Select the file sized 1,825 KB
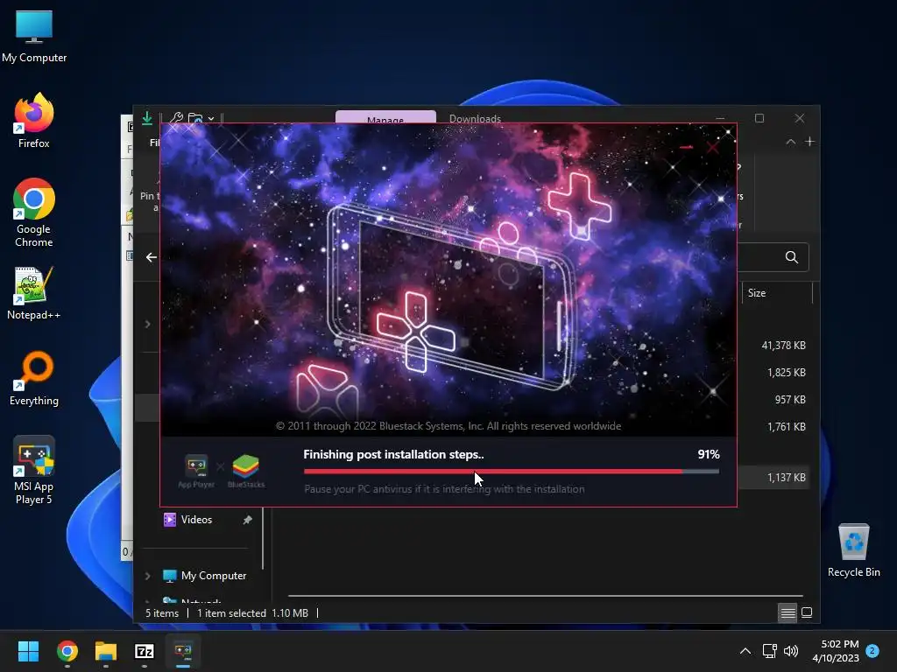 786,373
